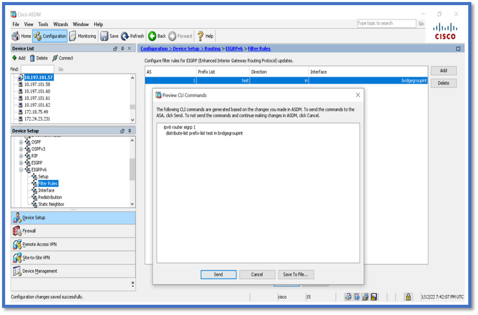Select Static Neighbor under EIGRPv6
This screenshot has height=315, width=478.
coord(51,204)
